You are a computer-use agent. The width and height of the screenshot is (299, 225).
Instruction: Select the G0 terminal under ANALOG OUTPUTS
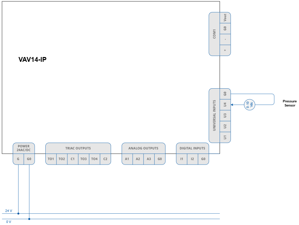point(160,159)
